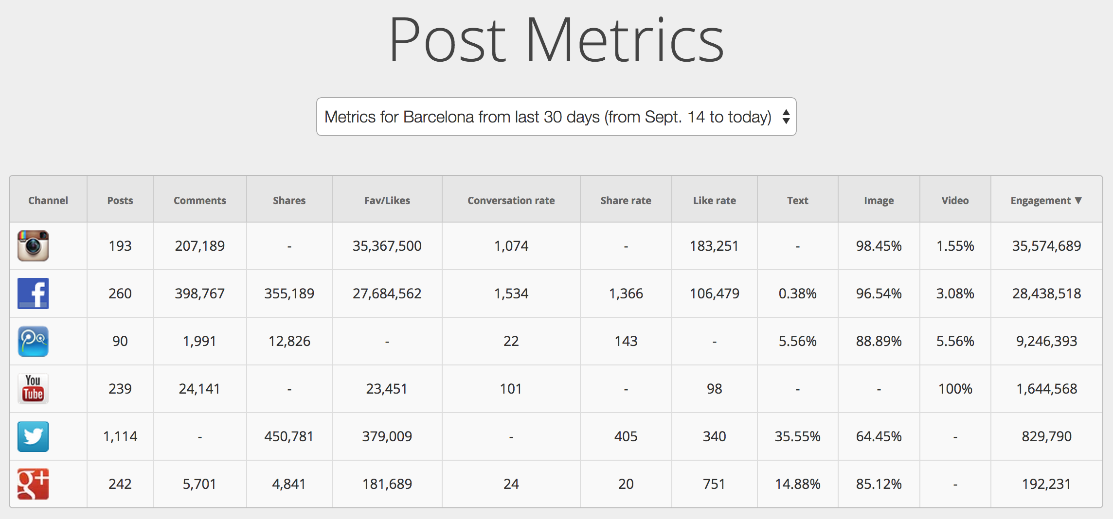Click the Pinterest channel icon

click(x=33, y=341)
